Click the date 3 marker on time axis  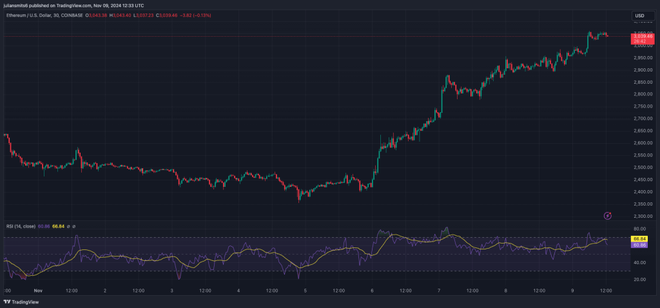point(171,291)
